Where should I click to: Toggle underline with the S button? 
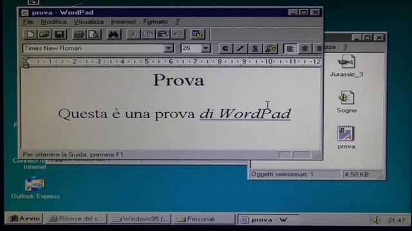pyautogui.click(x=255, y=49)
